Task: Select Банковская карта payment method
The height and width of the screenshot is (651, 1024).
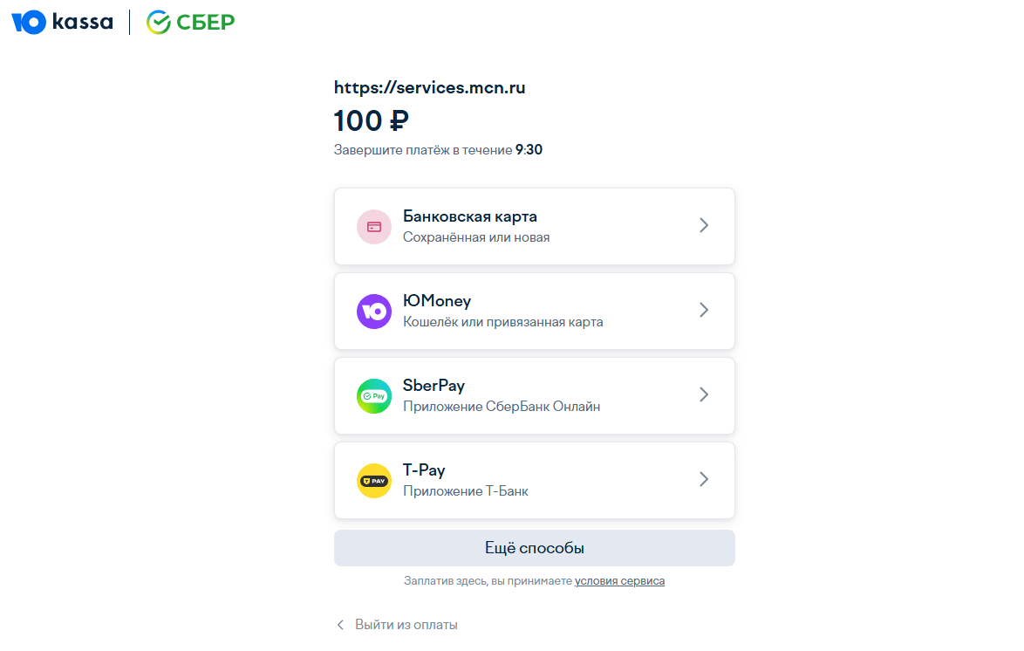Action: click(534, 226)
